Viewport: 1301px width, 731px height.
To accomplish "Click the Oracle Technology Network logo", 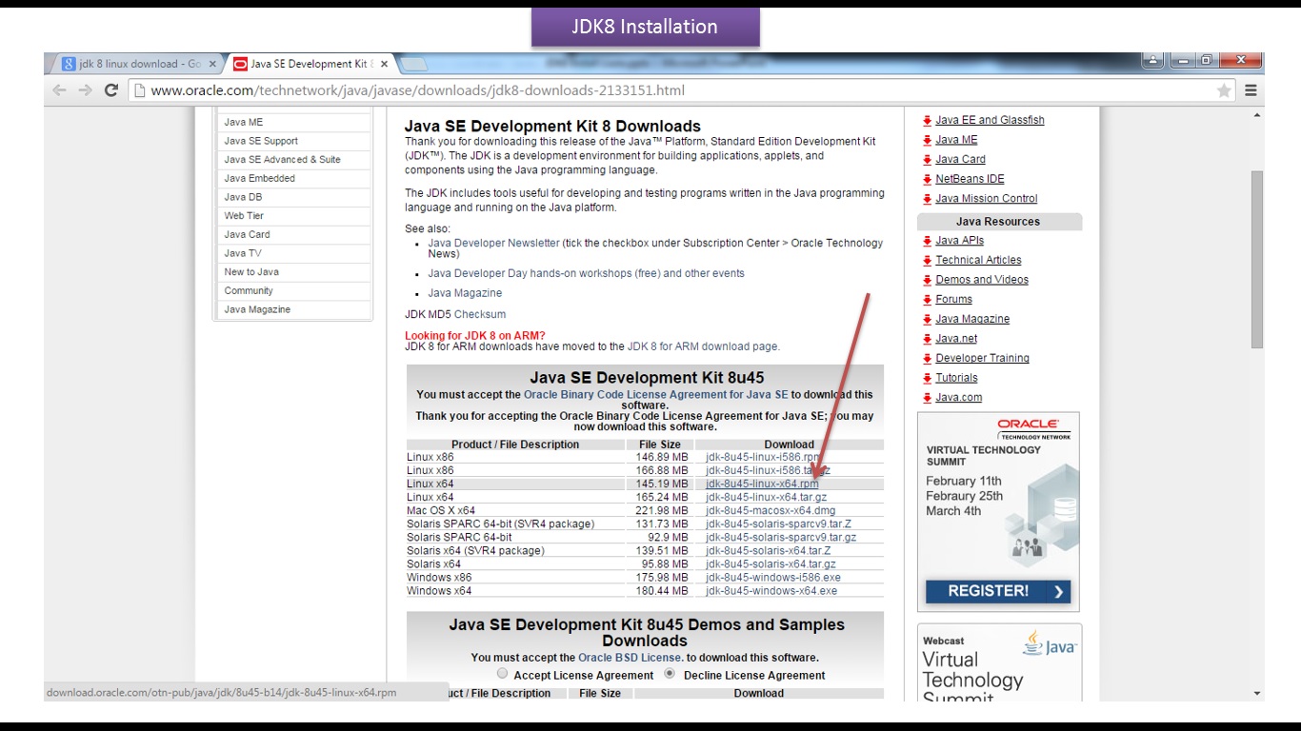I will [1033, 429].
